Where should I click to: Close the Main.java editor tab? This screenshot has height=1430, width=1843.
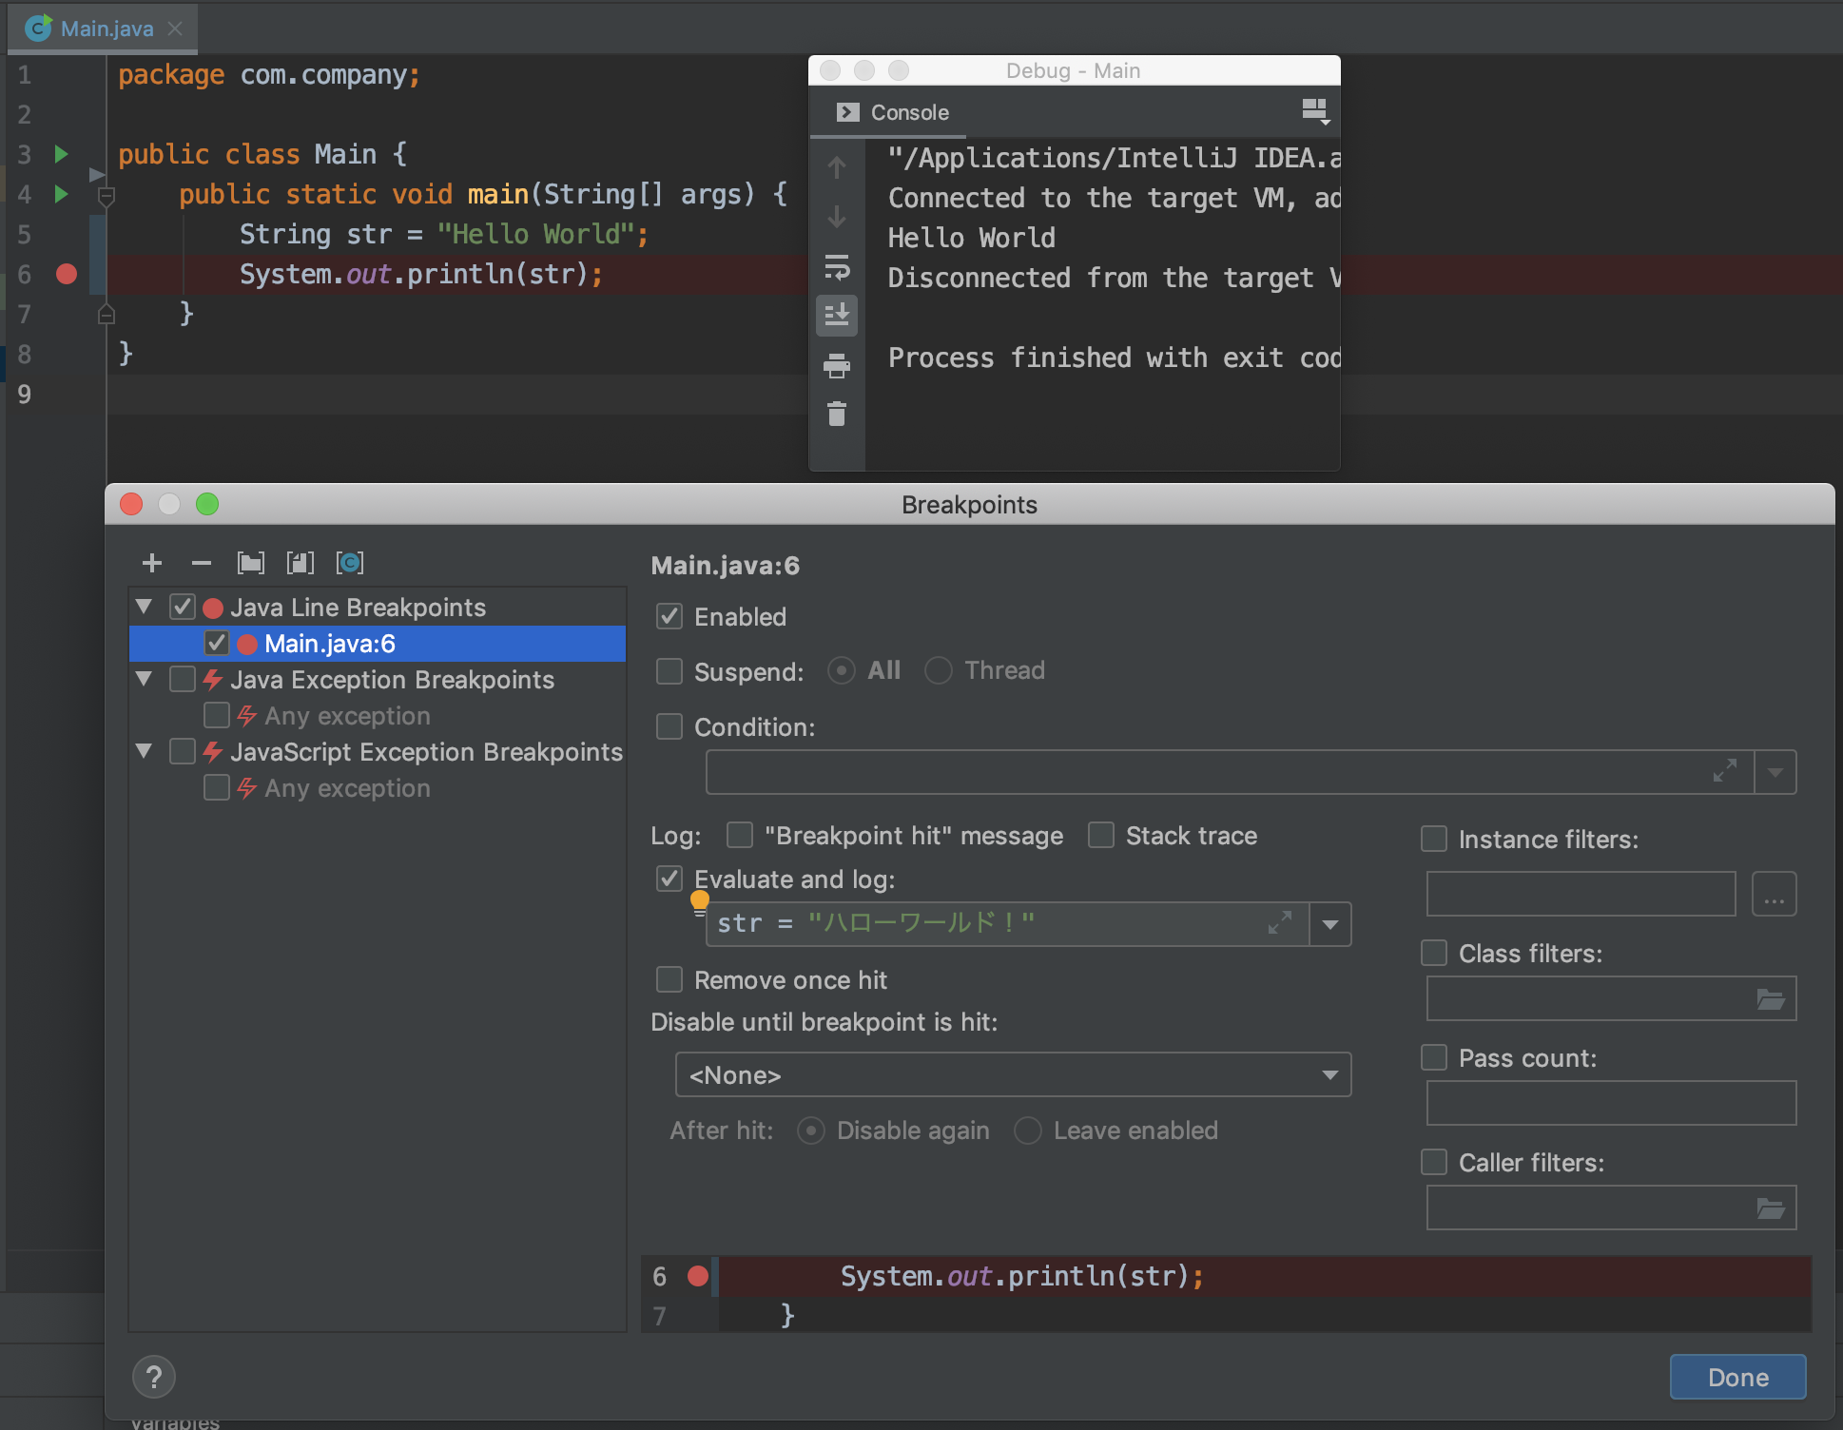pyautogui.click(x=175, y=29)
